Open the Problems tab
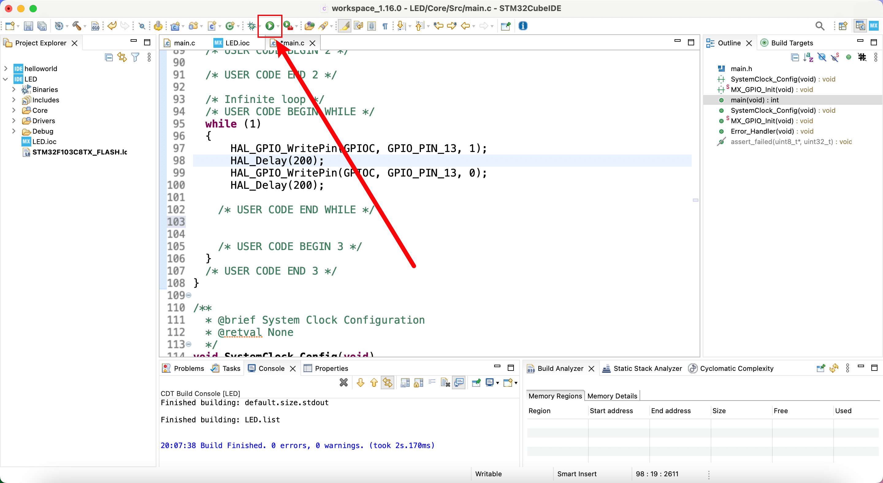The image size is (883, 483). [x=183, y=368]
